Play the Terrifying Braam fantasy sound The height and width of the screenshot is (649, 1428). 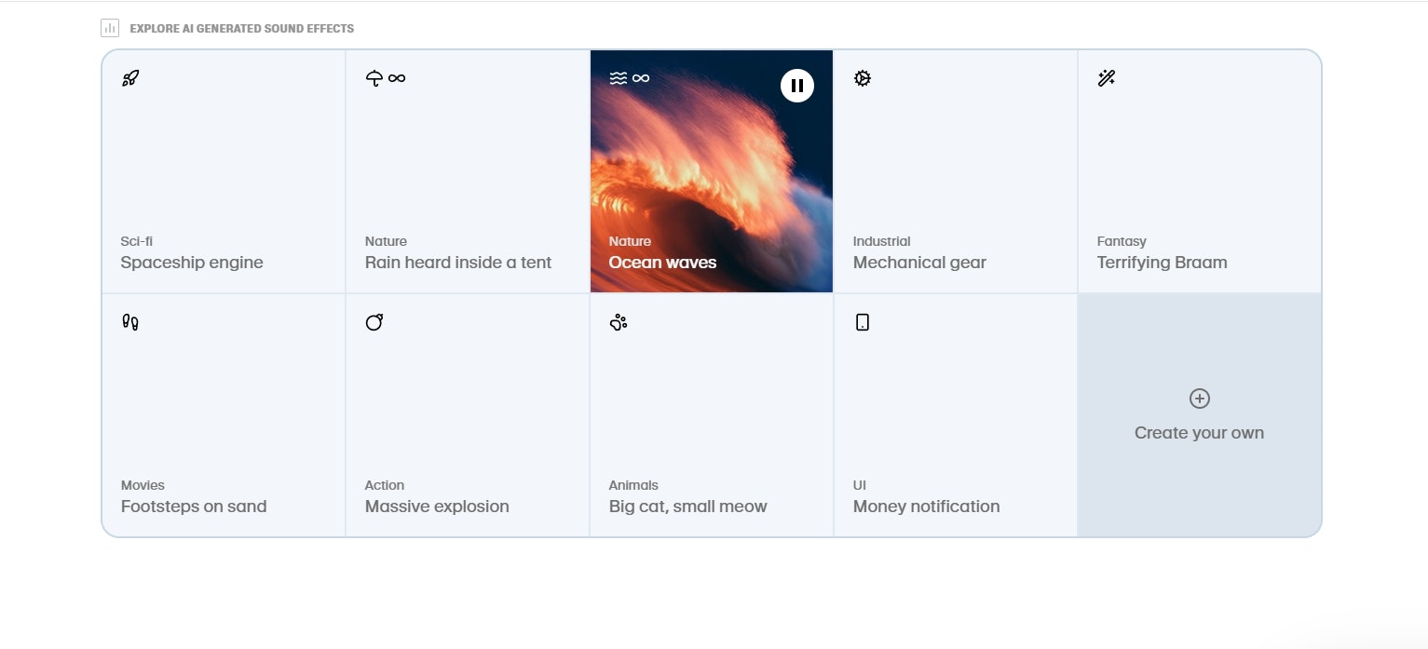1200,171
